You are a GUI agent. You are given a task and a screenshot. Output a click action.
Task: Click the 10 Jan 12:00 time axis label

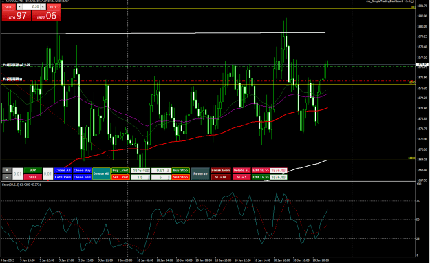(243, 260)
